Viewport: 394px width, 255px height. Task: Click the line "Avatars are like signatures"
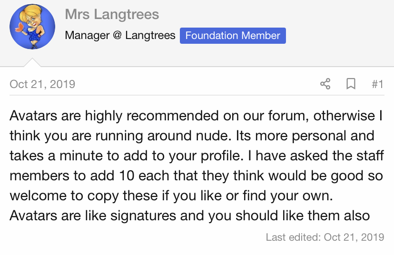[190, 216]
